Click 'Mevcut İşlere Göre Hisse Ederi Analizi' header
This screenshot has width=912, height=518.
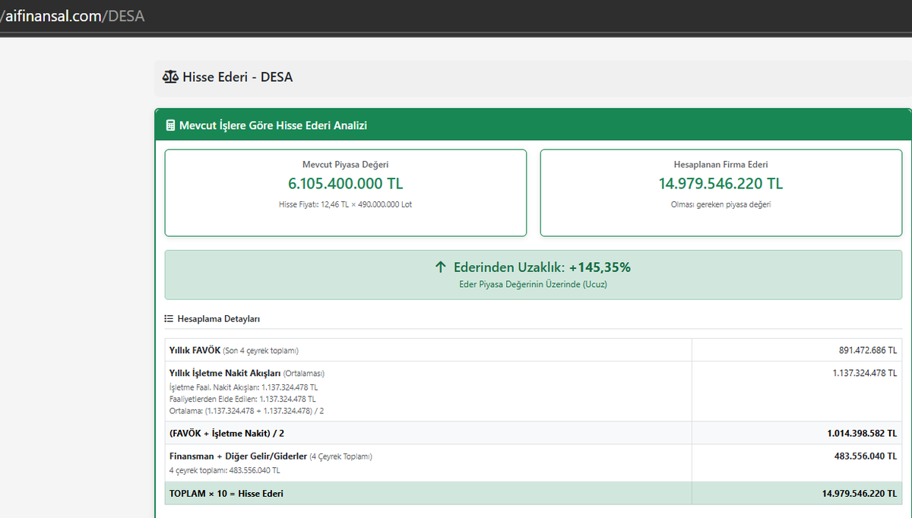click(x=273, y=125)
